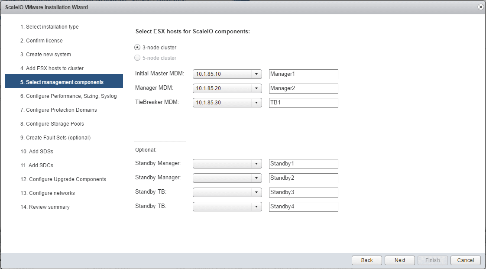Edit the Standby1 name field
The width and height of the screenshot is (486, 269).
[304, 164]
